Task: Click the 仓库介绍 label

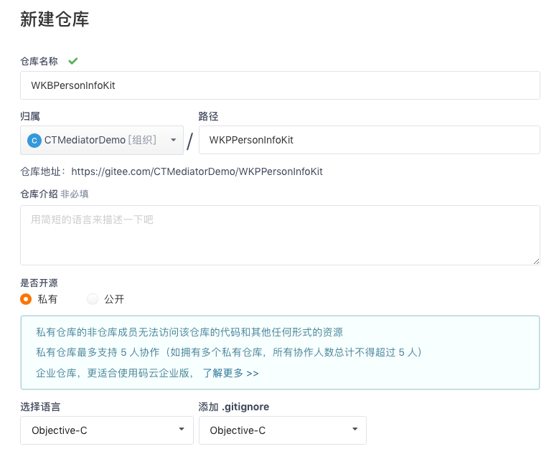Action: coord(39,194)
